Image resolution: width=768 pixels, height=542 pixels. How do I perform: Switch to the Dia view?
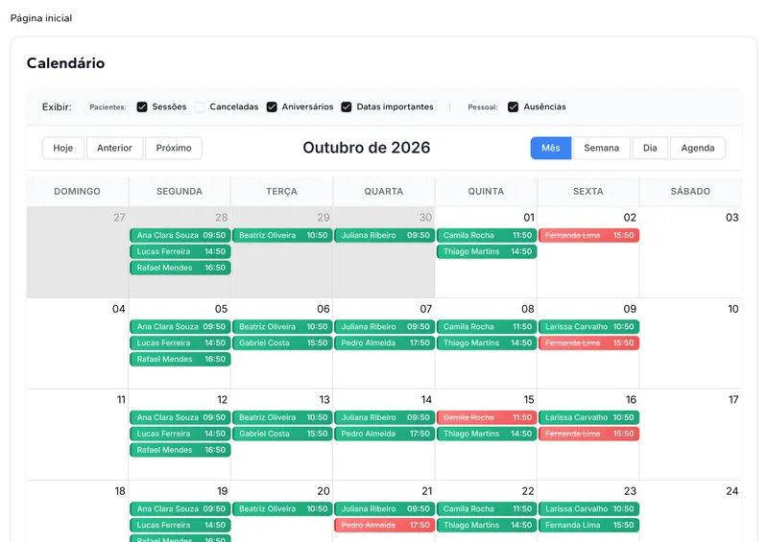[x=650, y=148]
